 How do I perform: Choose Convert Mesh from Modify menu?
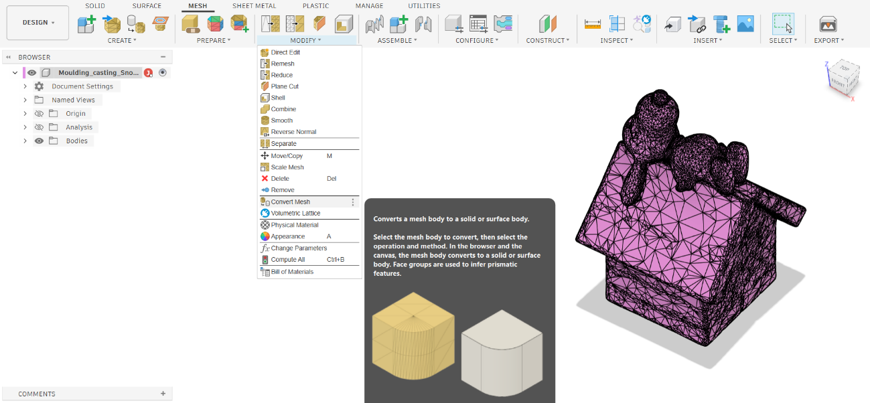point(309,201)
